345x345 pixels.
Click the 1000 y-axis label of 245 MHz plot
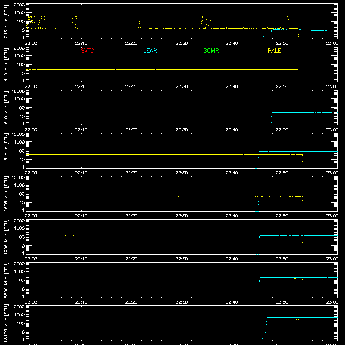19,13
